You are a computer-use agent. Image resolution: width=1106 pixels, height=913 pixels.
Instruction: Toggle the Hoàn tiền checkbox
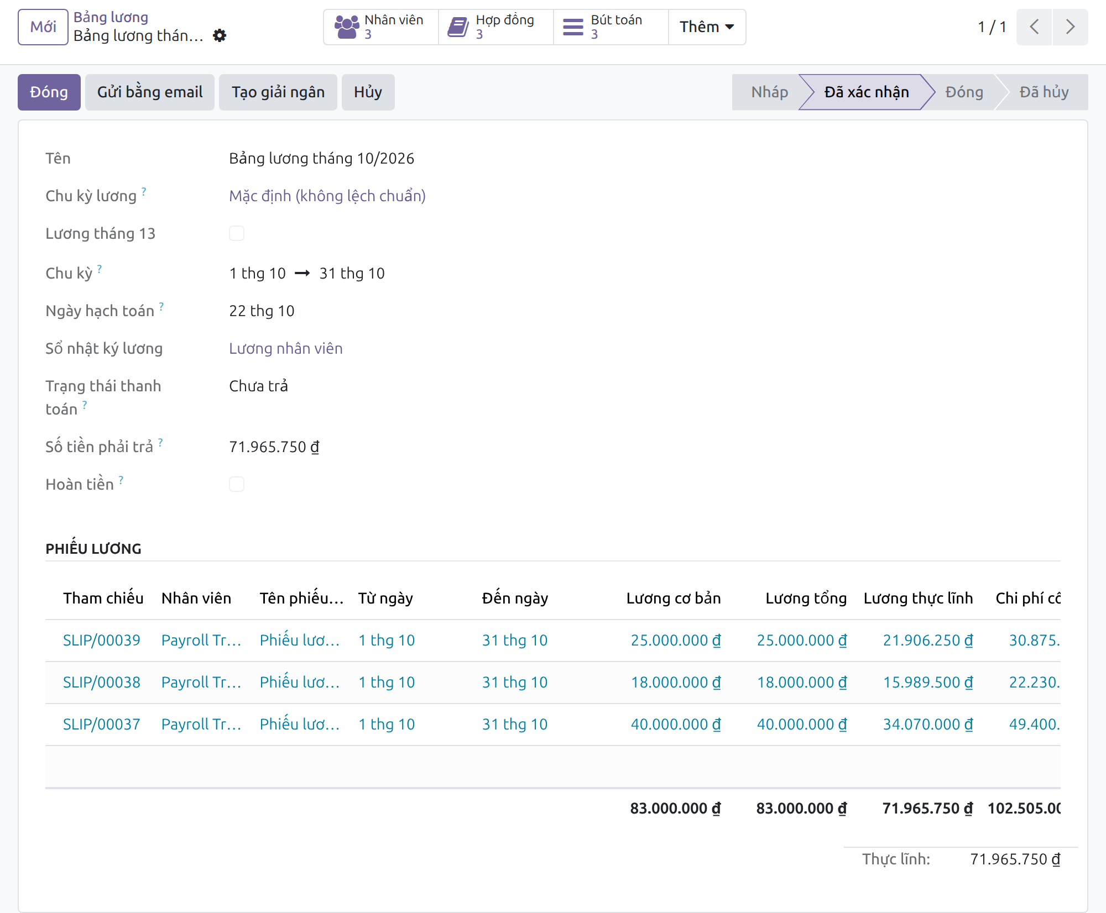(237, 484)
